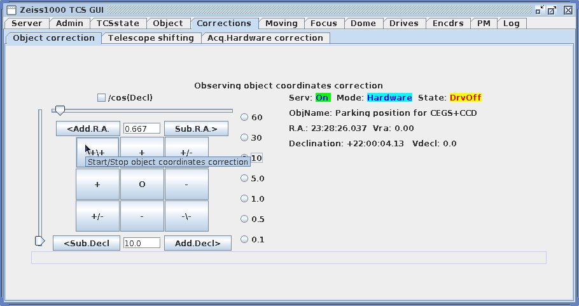Click the <Add.R.A. button
The image size is (579, 306).
[x=88, y=129]
